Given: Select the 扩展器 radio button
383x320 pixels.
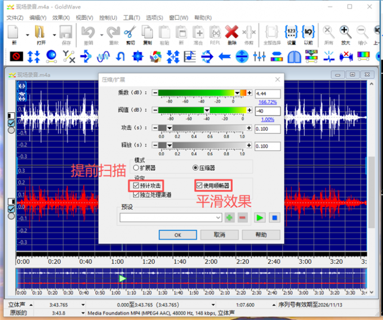Looking at the screenshot, I should pos(136,167).
